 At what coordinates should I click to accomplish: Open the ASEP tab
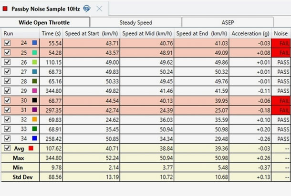tap(227, 22)
